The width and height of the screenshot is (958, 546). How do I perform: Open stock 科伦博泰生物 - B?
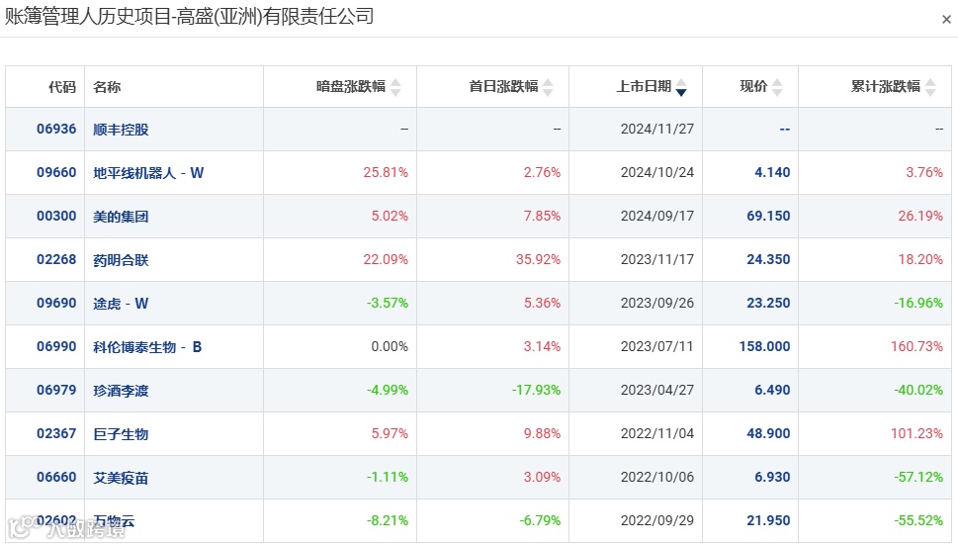click(147, 347)
